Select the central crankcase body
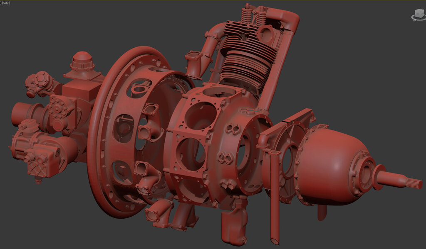Image resolution: width=426 pixels, height=249 pixels. click(x=212, y=141)
